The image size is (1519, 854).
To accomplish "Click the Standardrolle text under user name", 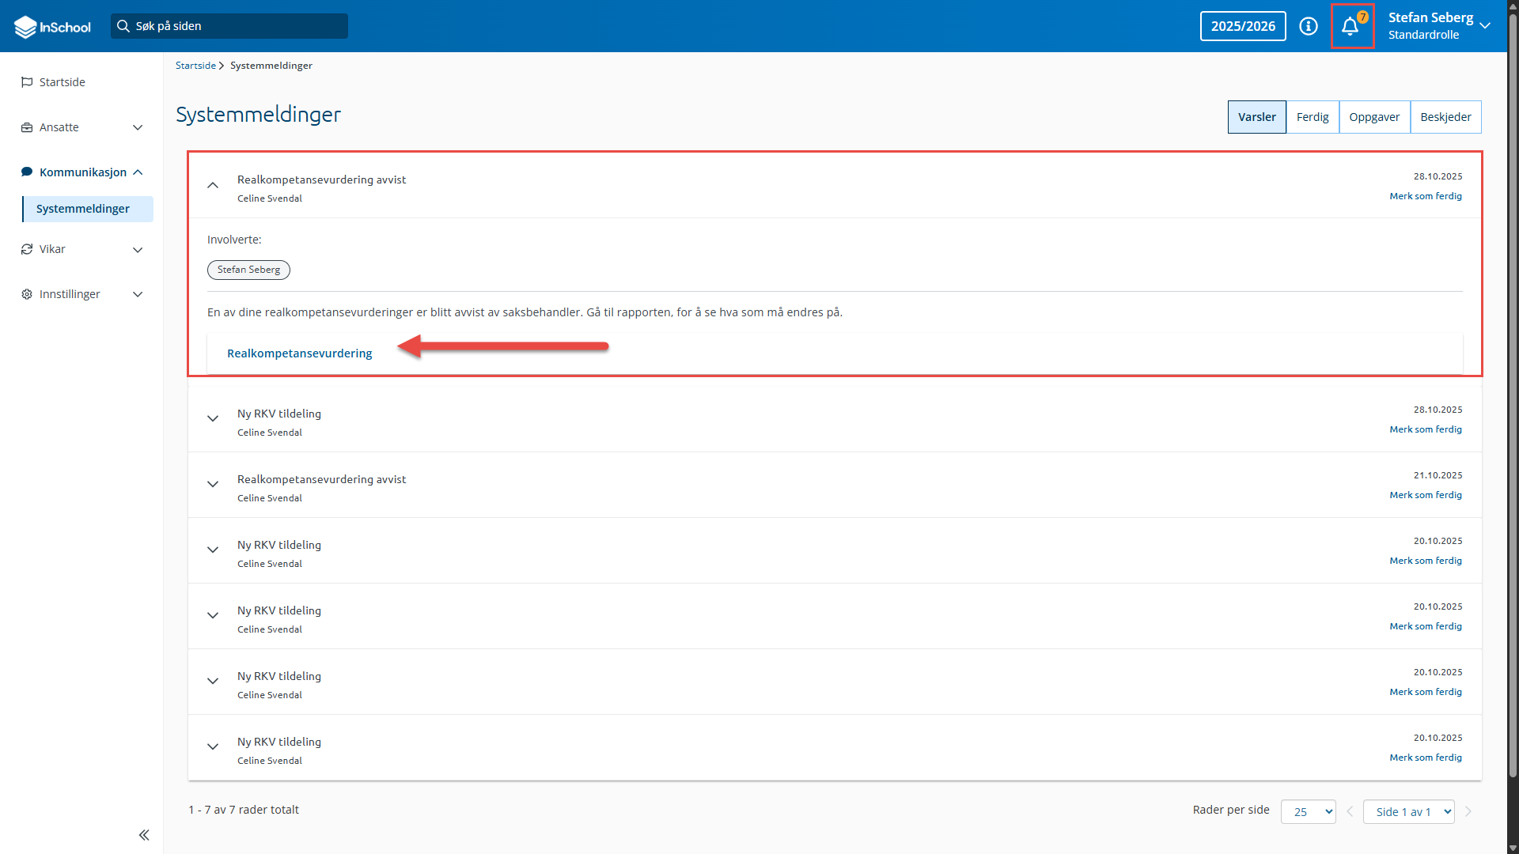I will pyautogui.click(x=1423, y=35).
